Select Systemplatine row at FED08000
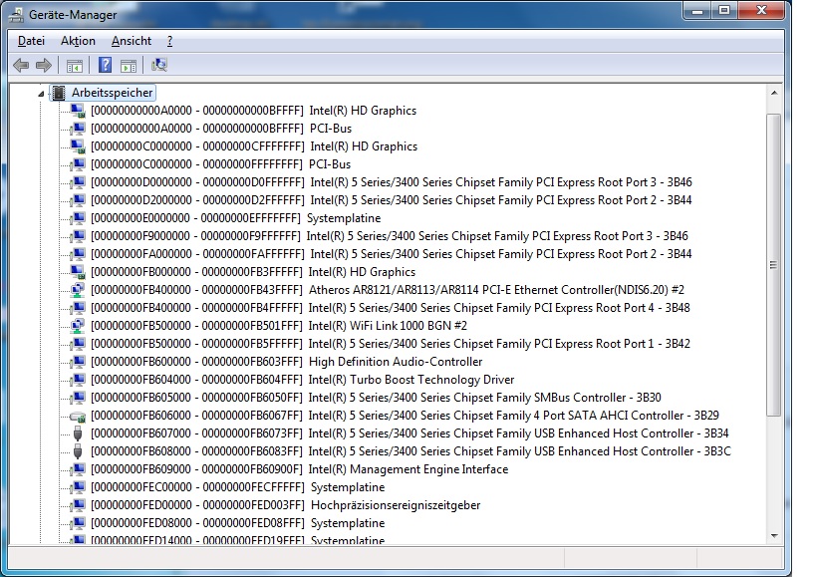The image size is (816, 577). pyautogui.click(x=238, y=523)
